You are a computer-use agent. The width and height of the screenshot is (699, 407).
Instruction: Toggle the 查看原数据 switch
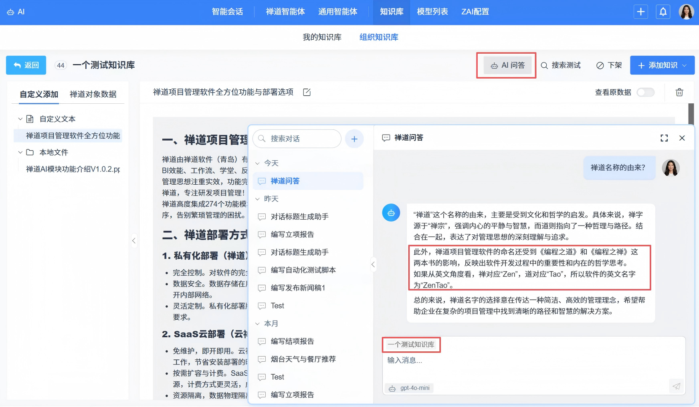coord(646,92)
